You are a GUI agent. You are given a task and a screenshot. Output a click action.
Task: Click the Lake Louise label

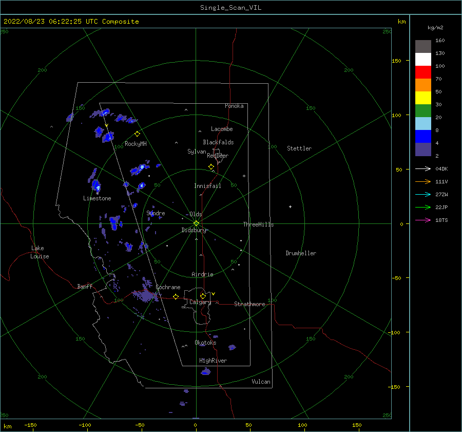tap(40, 252)
